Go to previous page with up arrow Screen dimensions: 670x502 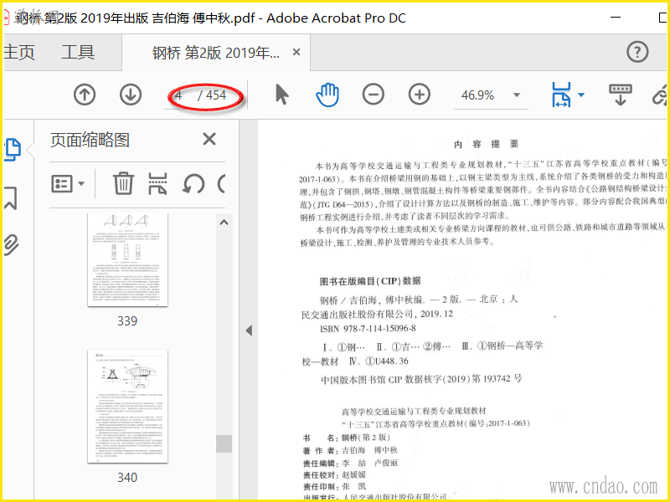click(85, 95)
